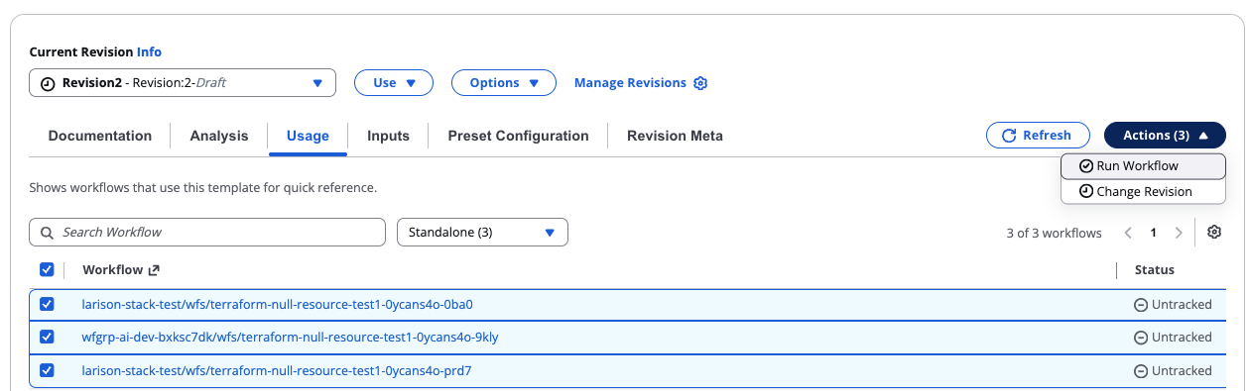Select the Usage tab

[308, 136]
